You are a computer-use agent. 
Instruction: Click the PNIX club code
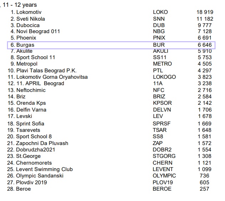pos(159,38)
